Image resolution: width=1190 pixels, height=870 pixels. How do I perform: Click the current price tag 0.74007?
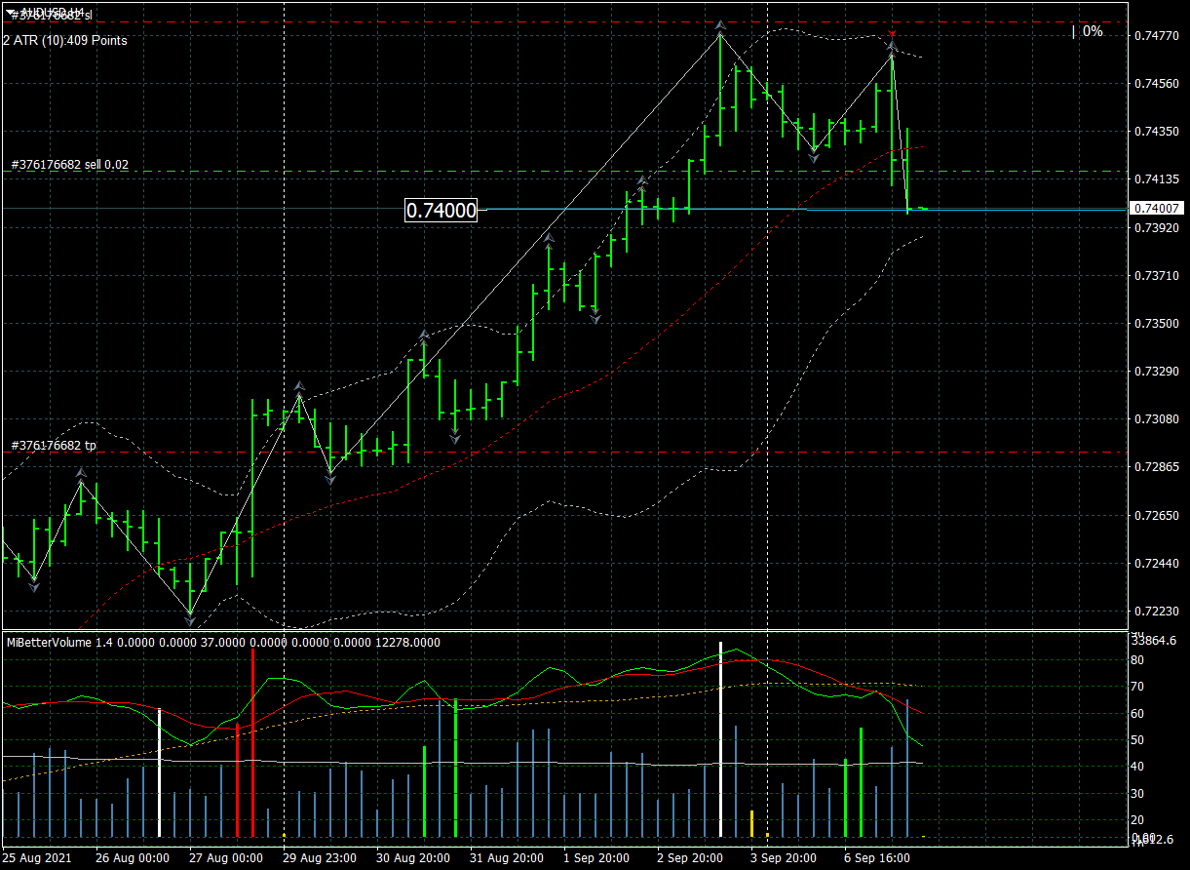tap(1157, 208)
